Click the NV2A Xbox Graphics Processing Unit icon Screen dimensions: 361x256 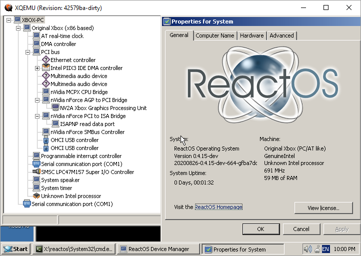point(55,107)
